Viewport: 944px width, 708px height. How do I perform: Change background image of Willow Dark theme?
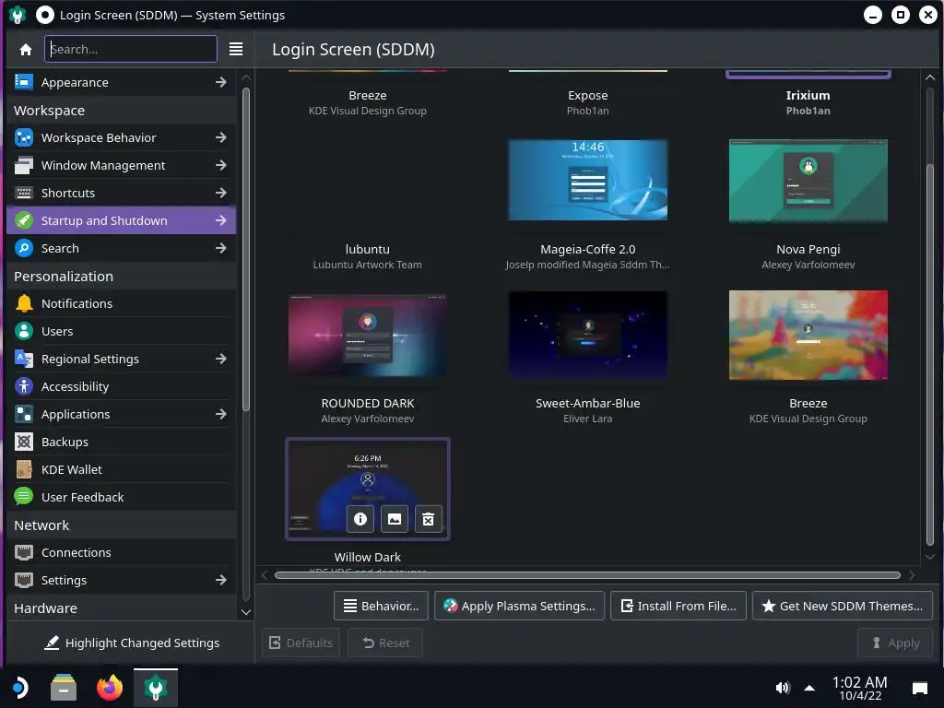[395, 519]
